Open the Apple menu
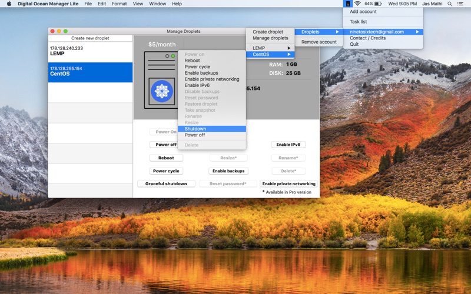 9,4
